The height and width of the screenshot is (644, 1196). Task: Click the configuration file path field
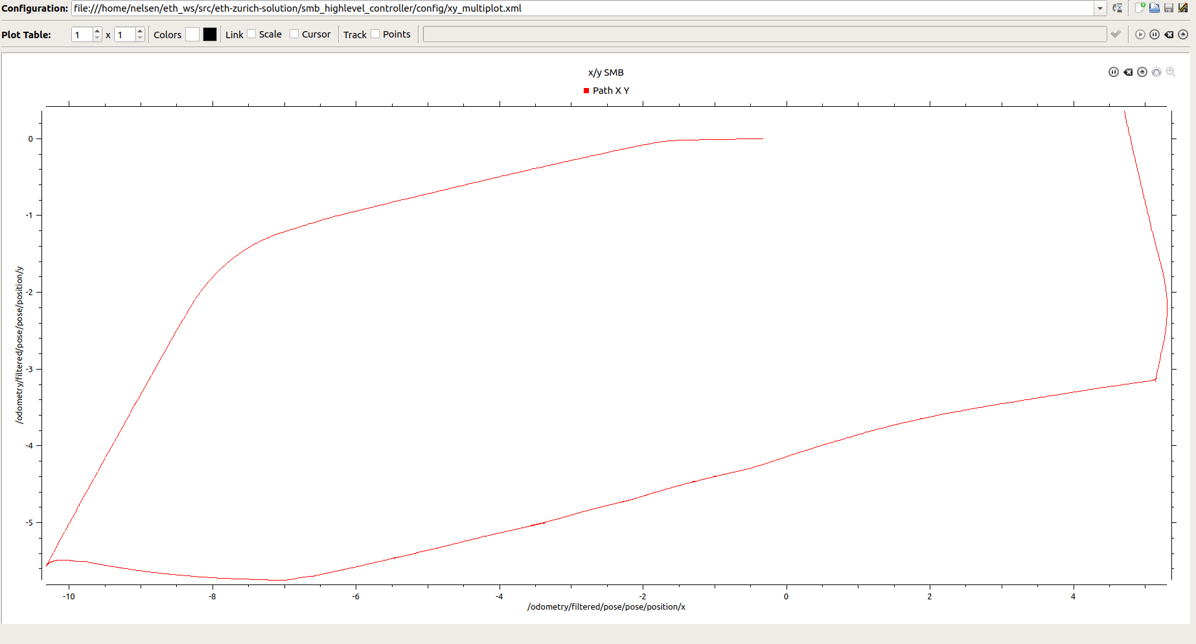point(583,8)
